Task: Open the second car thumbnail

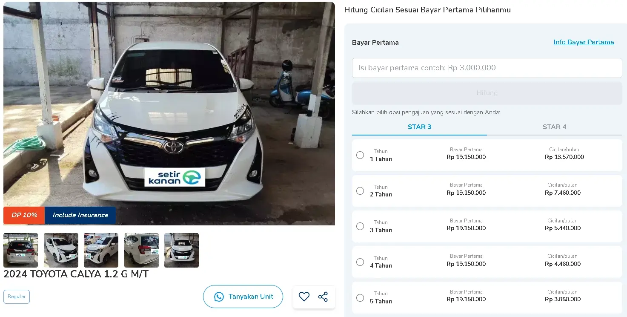Action: tap(61, 250)
